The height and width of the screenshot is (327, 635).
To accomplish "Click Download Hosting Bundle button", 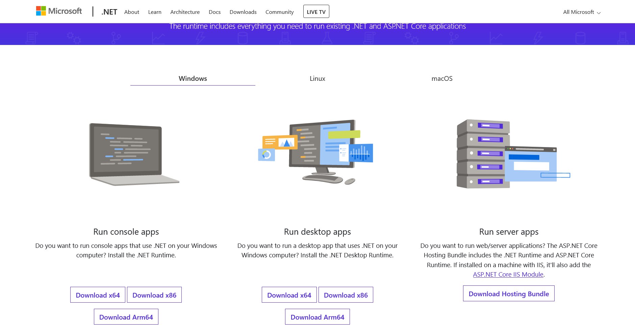I will point(509,294).
